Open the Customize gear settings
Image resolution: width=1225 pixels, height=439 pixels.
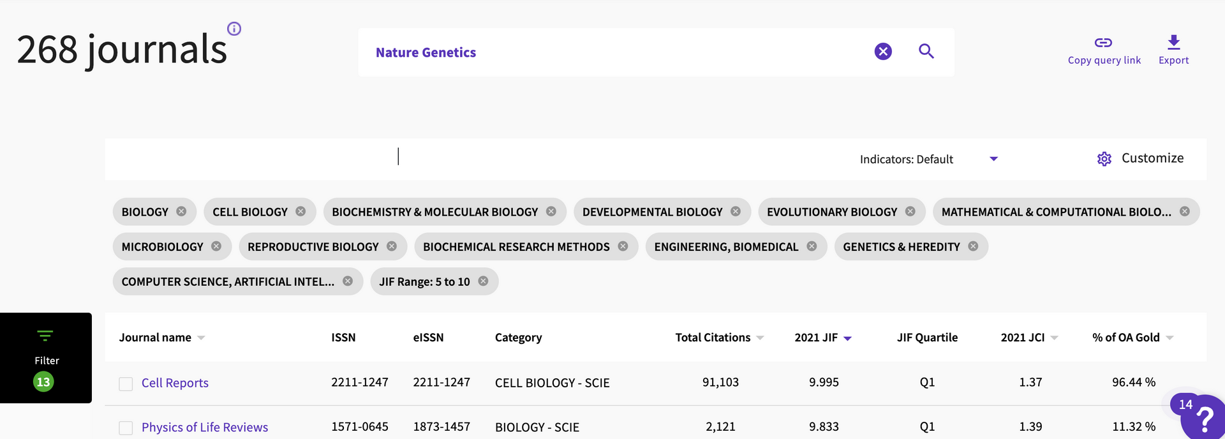[1104, 159]
